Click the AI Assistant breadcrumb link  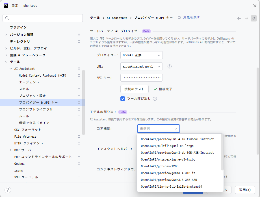(117, 18)
